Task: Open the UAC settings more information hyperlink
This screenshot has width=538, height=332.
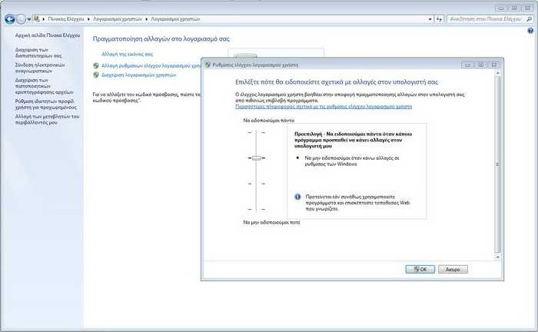Action: click(x=324, y=107)
